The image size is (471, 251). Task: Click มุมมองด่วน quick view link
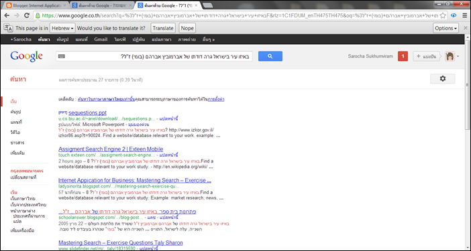139,124
